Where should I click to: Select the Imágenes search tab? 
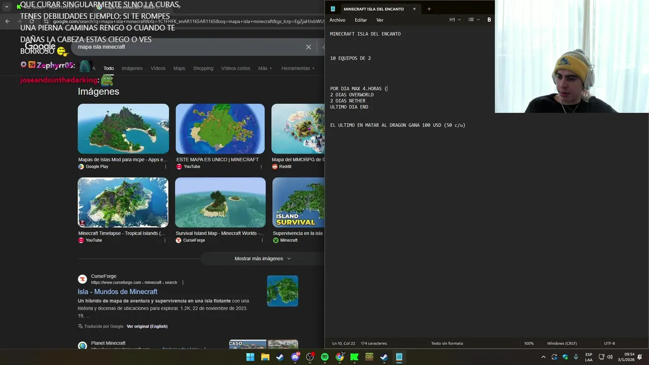tap(132, 68)
